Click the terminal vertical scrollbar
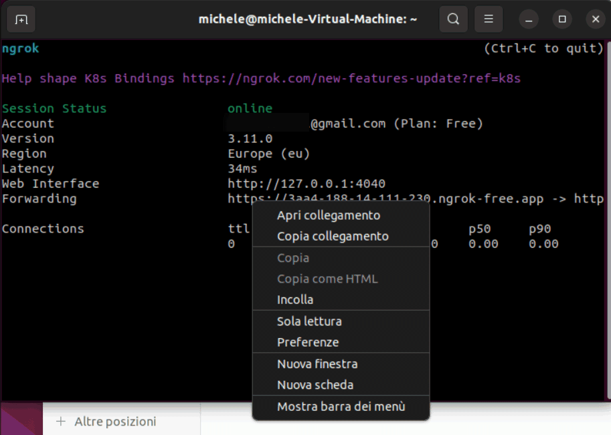This screenshot has width=611, height=435. point(609,220)
